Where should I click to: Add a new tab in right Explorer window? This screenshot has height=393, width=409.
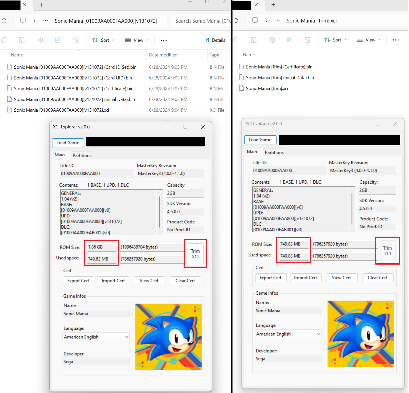pos(273,4)
